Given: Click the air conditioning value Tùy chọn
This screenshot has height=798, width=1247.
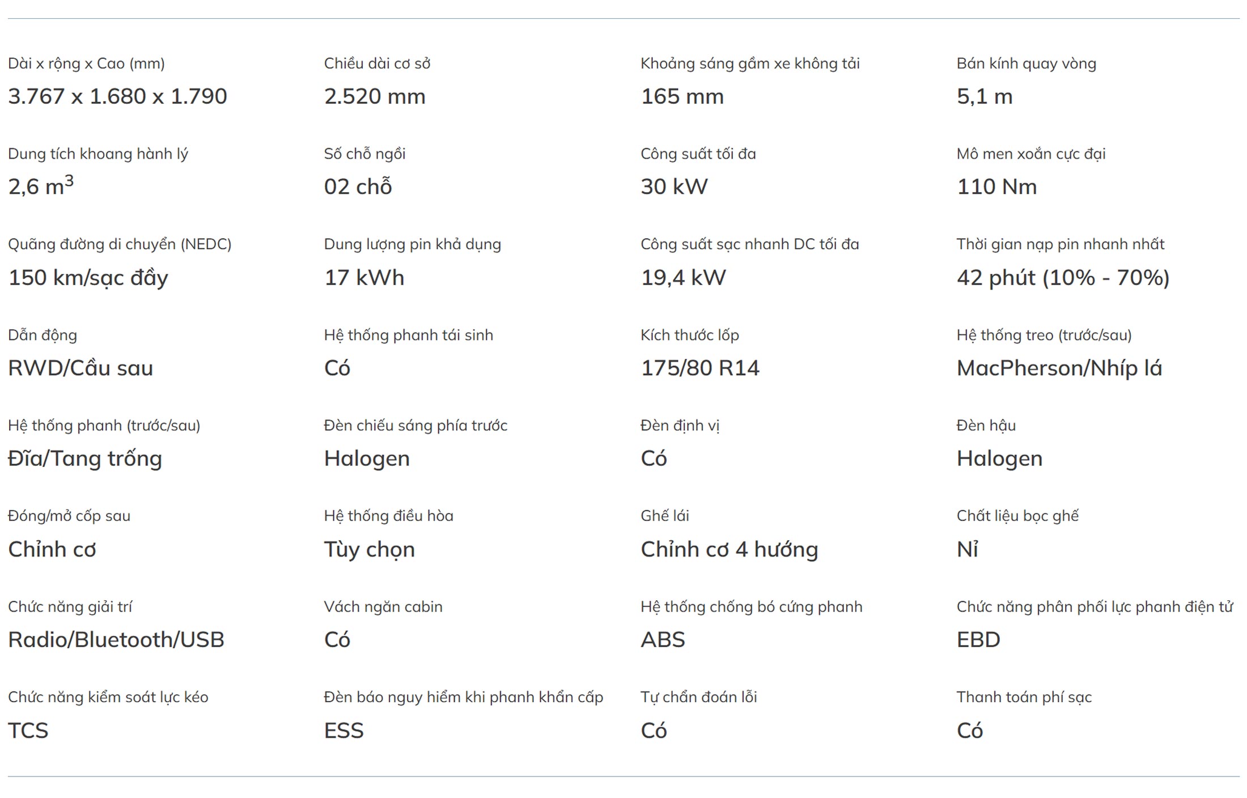Looking at the screenshot, I should (x=369, y=549).
